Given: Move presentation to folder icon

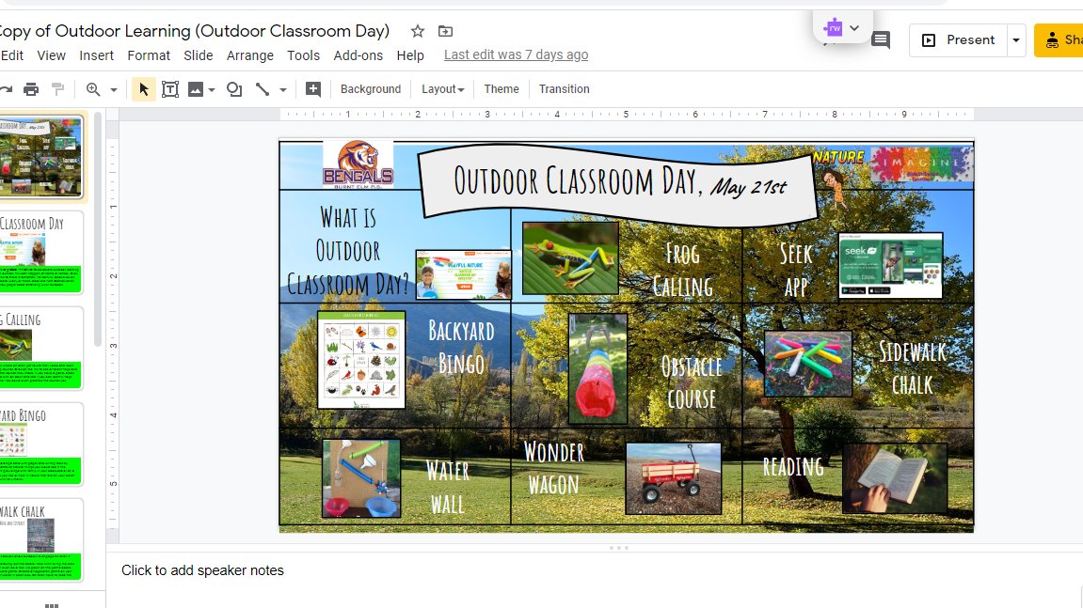Looking at the screenshot, I should (x=445, y=31).
